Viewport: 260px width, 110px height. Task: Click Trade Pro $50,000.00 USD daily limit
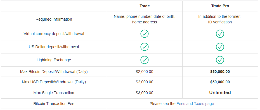pos(220,82)
